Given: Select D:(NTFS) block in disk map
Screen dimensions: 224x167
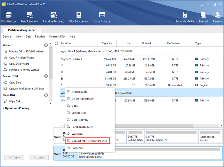Looking at the screenshot, I should point(136,136).
